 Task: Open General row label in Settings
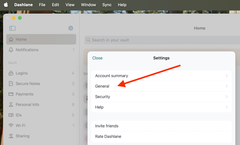(x=102, y=86)
